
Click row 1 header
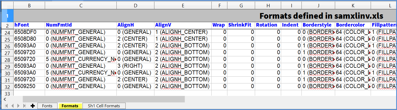coord(7,16)
